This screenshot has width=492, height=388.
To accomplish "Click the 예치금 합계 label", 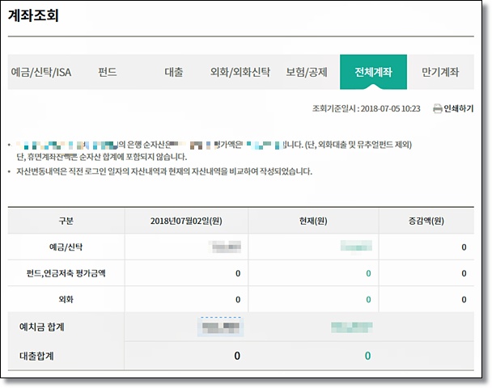I will 42,327.
